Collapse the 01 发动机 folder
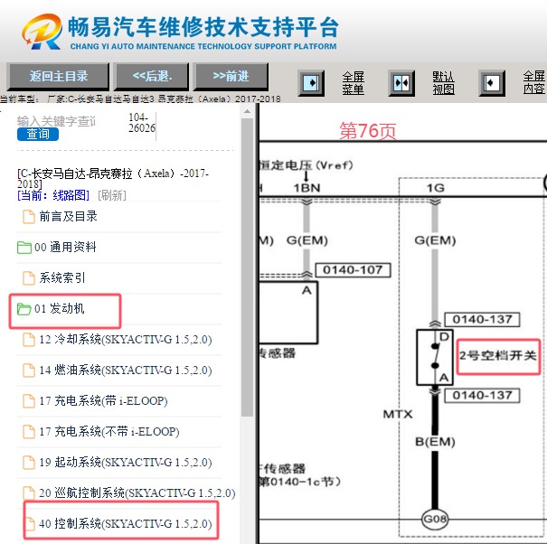This screenshot has height=544, width=547. click(x=60, y=309)
